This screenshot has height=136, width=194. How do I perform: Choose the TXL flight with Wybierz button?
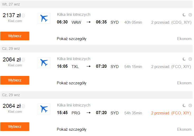tap(15, 80)
